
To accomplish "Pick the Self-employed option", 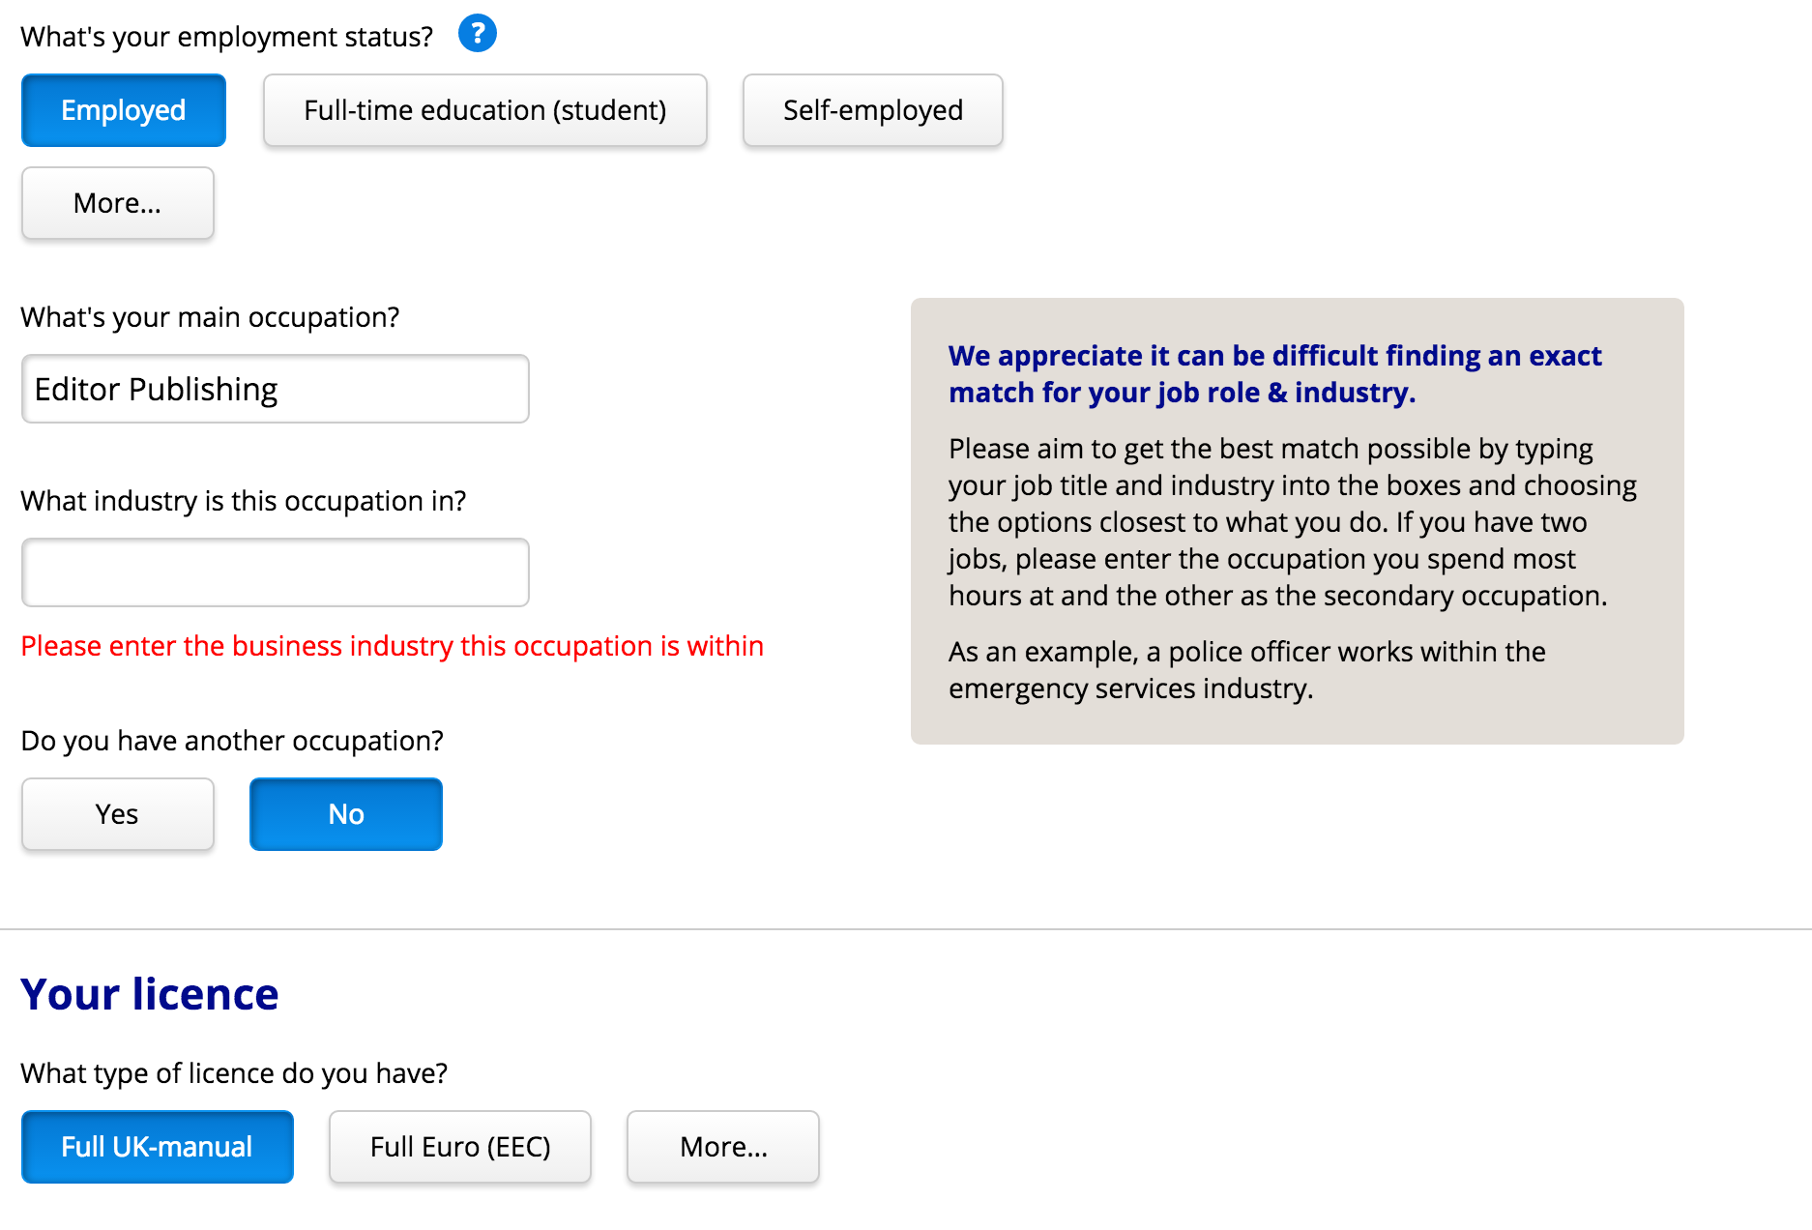I will (872, 110).
